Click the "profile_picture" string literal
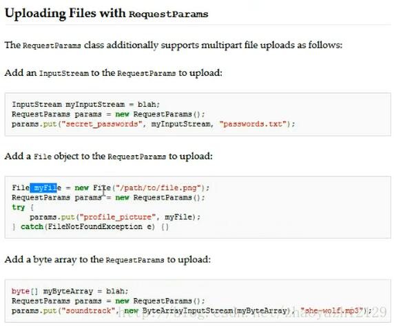394x329 pixels. click(x=118, y=217)
